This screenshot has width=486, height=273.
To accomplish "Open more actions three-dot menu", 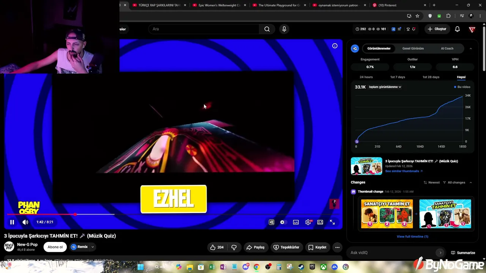I will point(337,247).
